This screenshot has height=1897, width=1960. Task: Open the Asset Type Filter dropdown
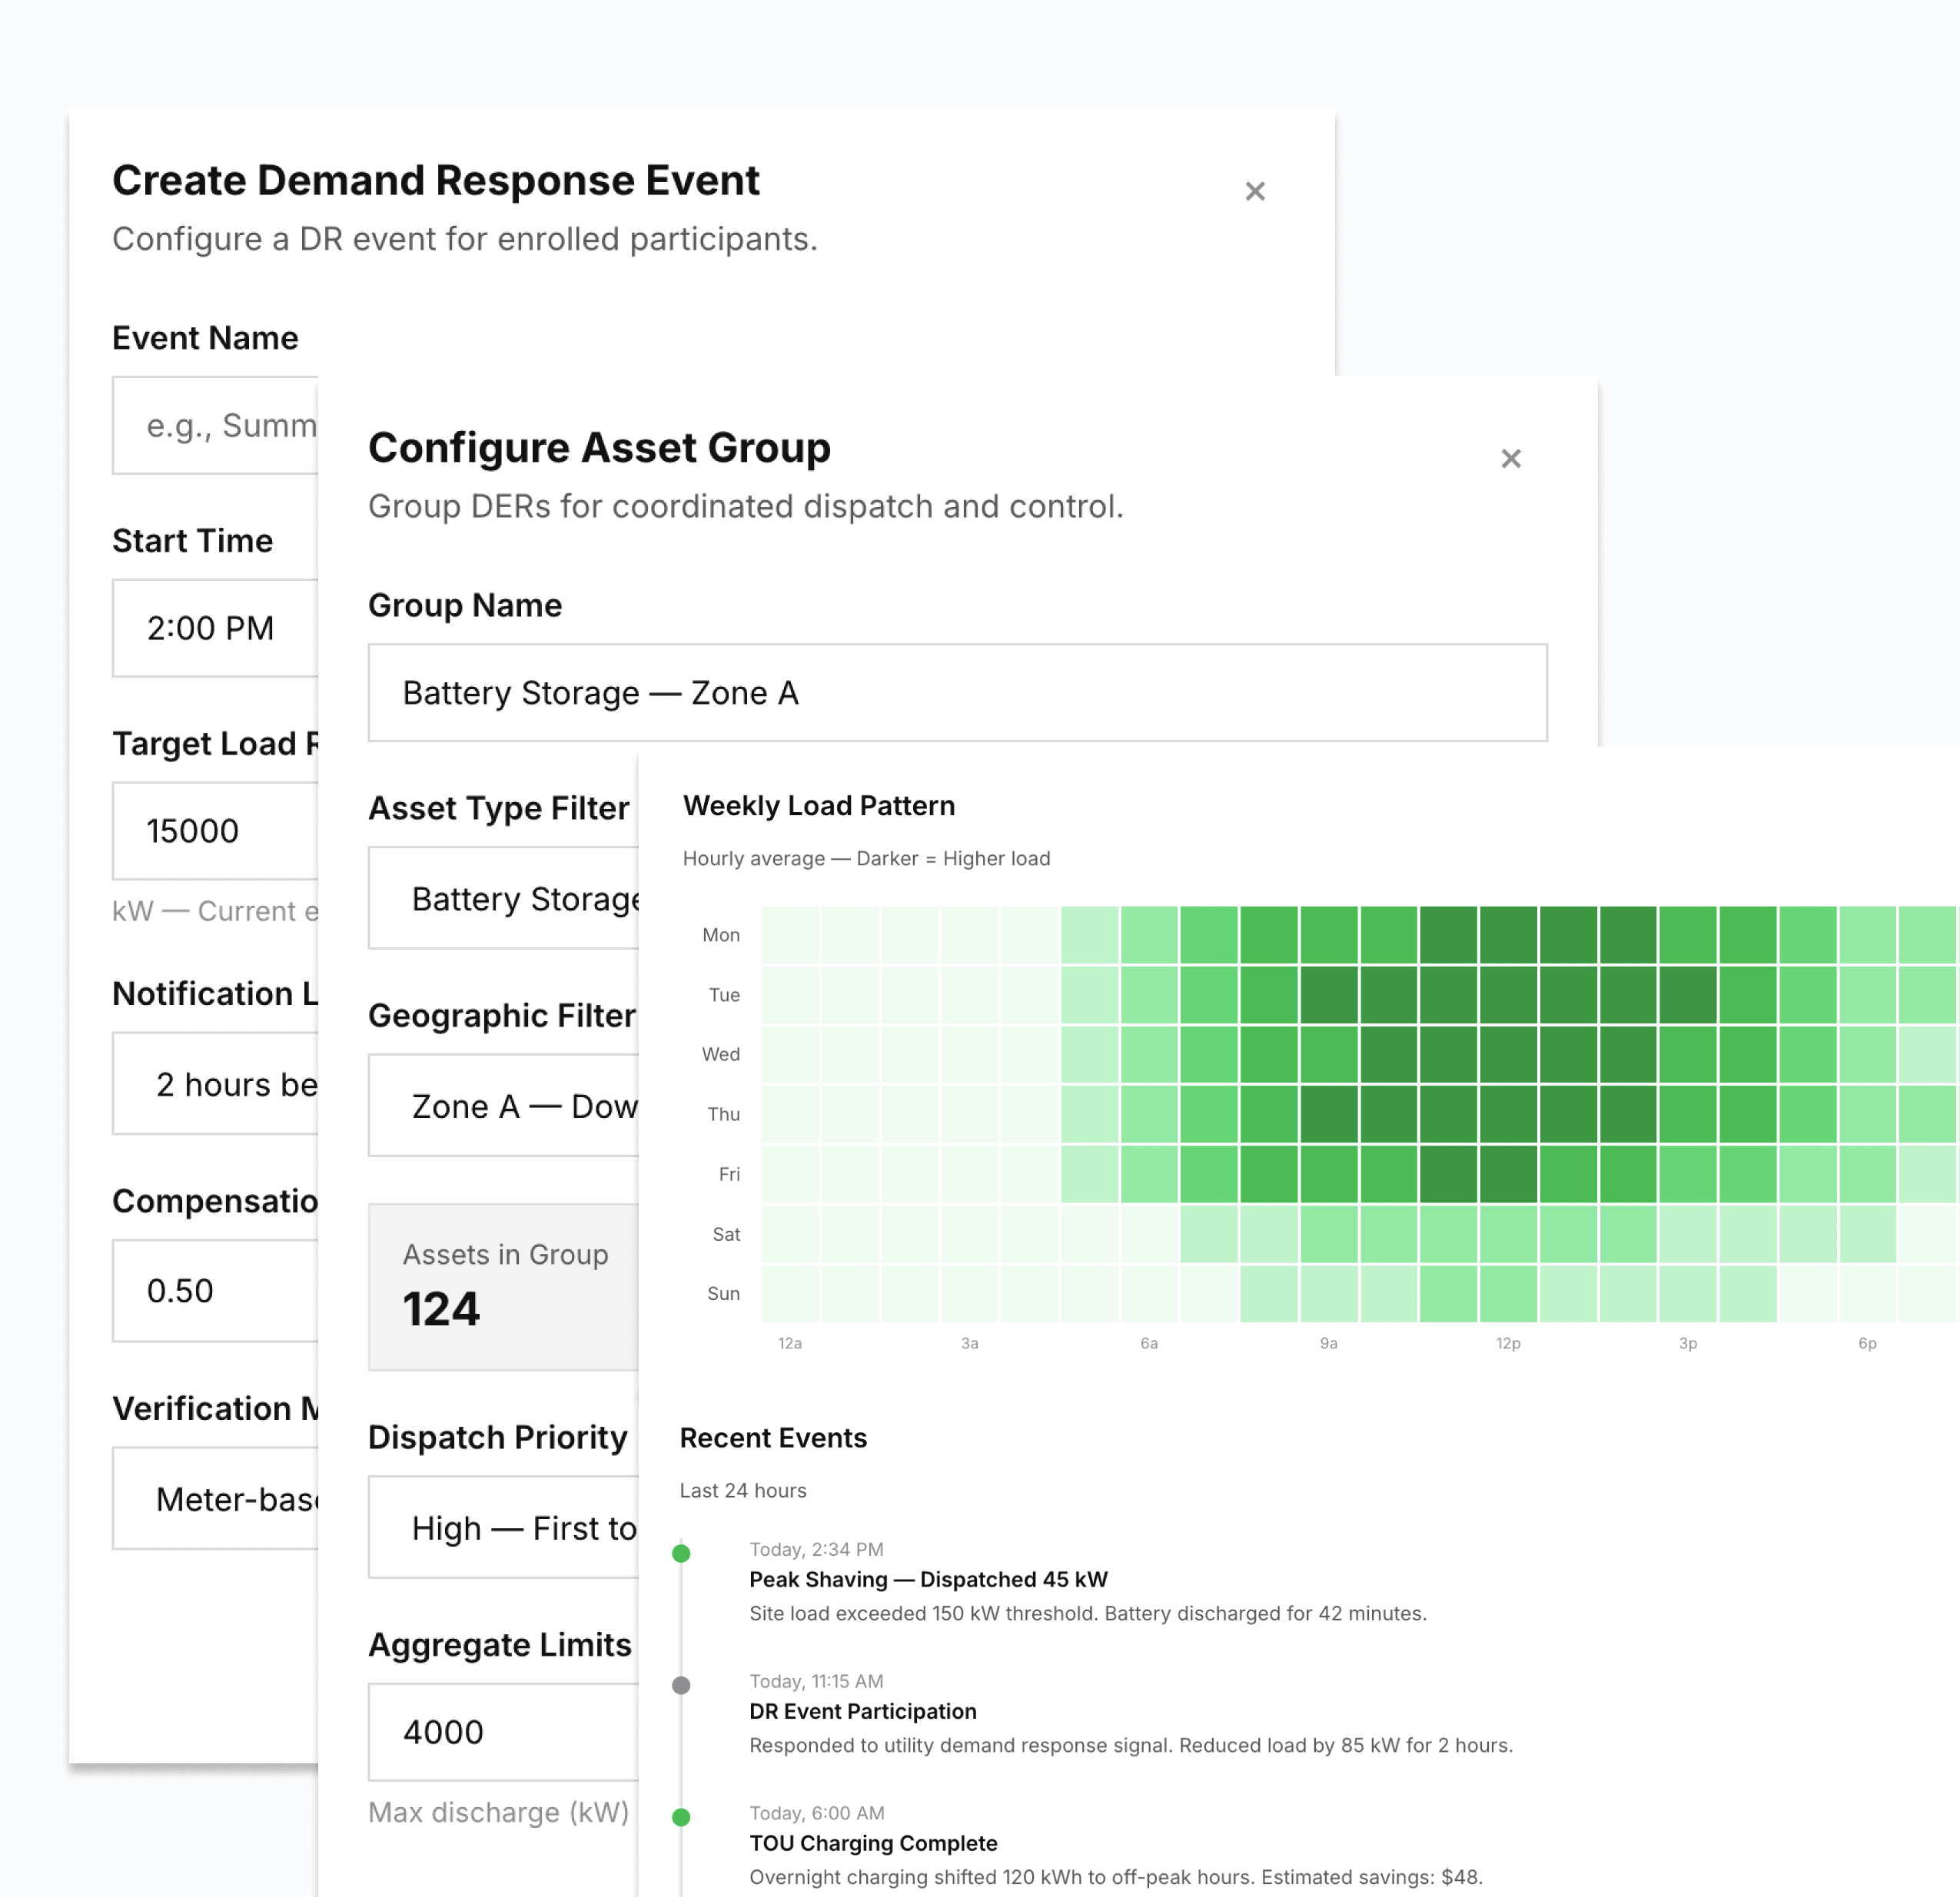503,898
